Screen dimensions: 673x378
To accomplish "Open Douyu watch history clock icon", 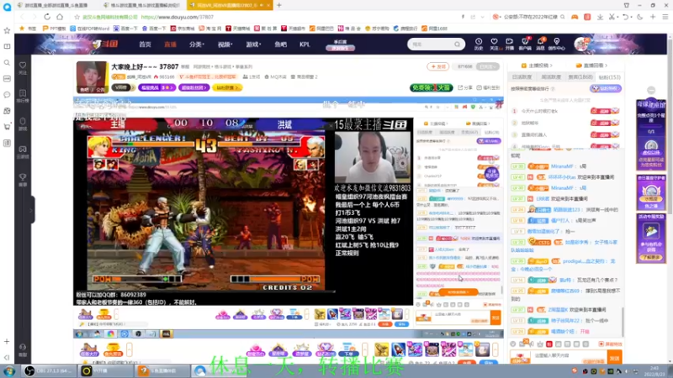I will (x=479, y=44).
